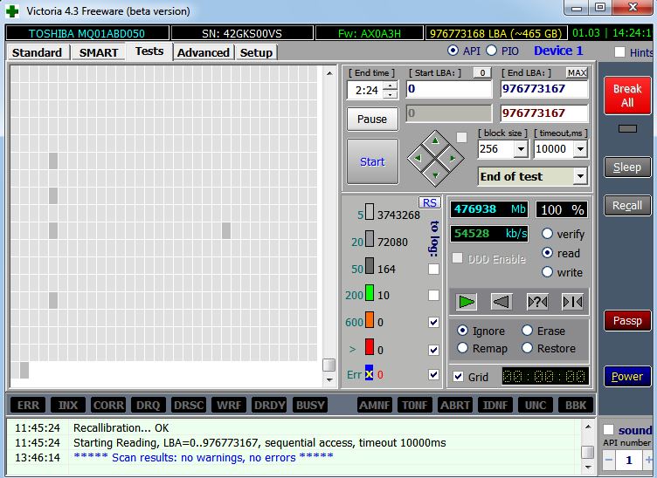Open the End of test action dropdown

[580, 176]
